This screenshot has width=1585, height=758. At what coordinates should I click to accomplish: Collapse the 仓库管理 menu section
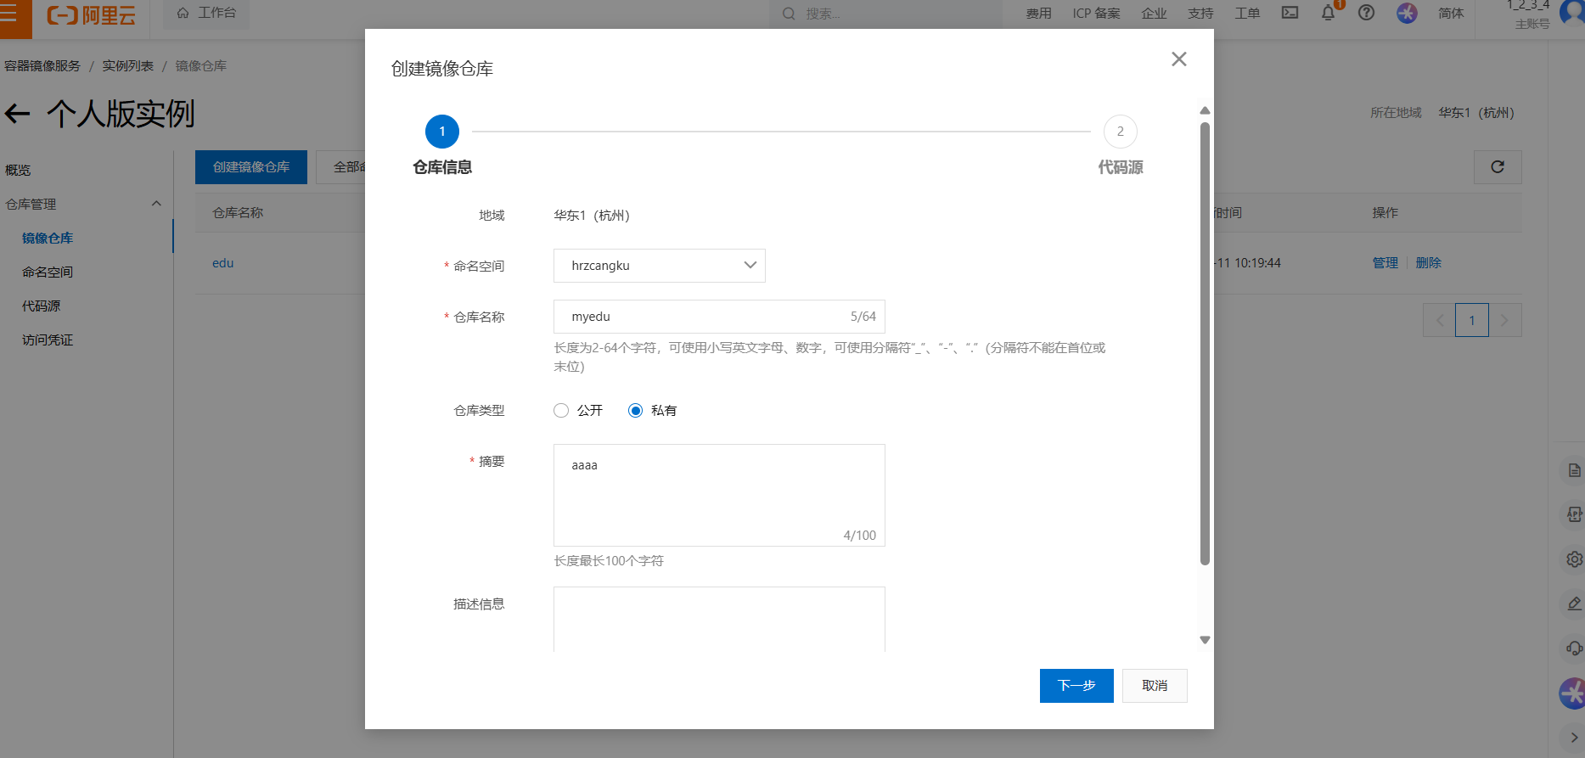pyautogui.click(x=156, y=204)
